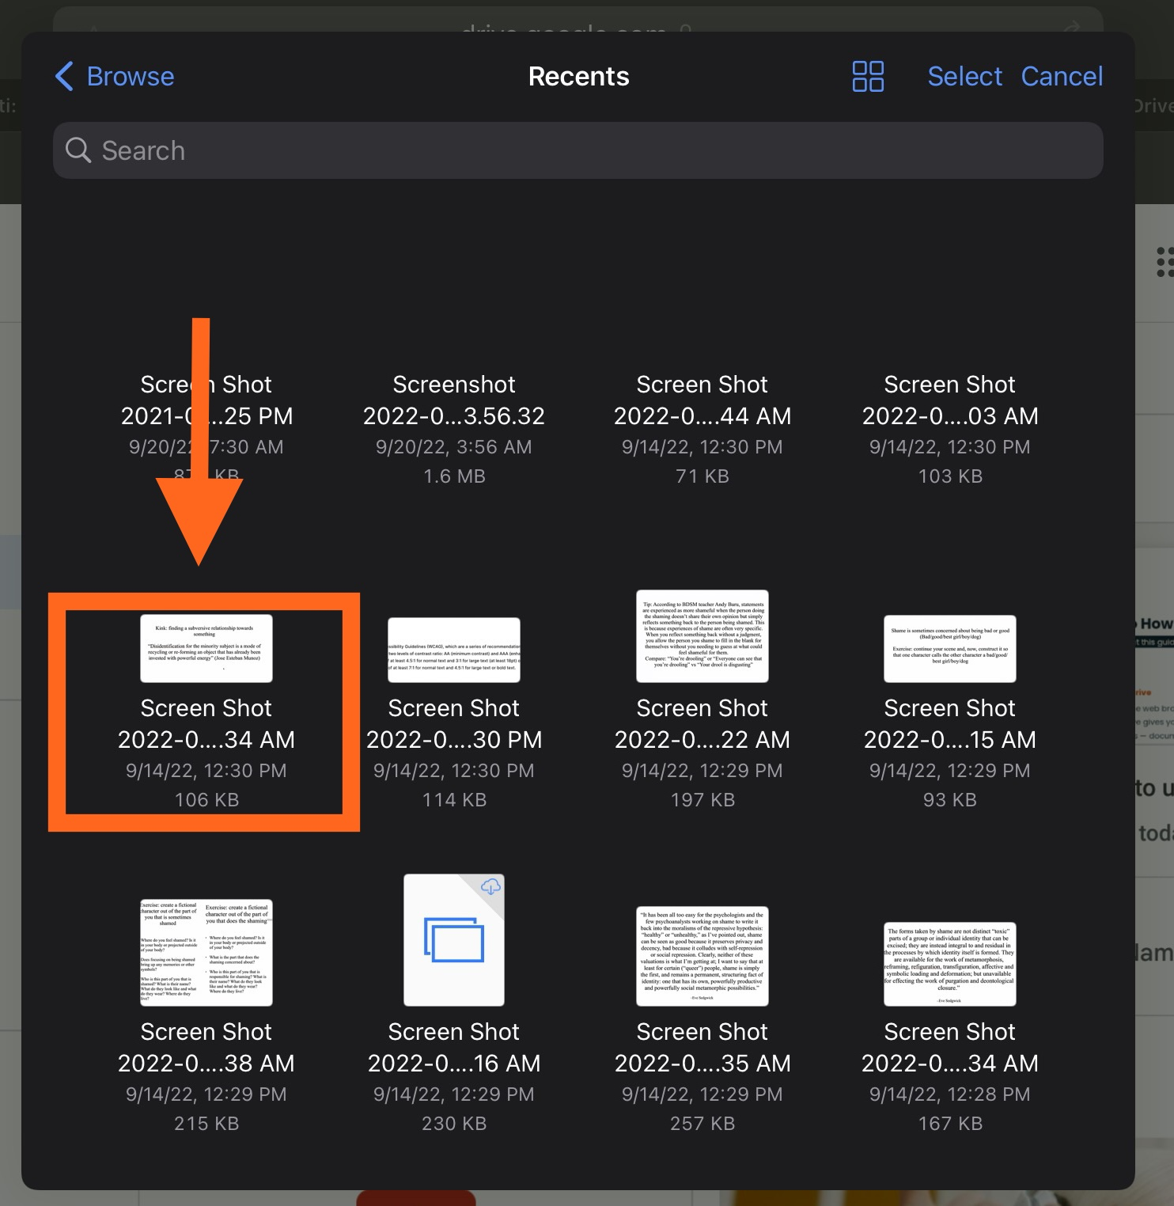Image resolution: width=1174 pixels, height=1206 pixels.
Task: Open thumbnail of Screen Shot 2022-0....34 AM, 106 KB
Action: (x=206, y=649)
